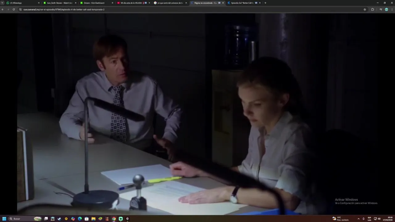Reload the current page
395x222 pixels.
point(14,10)
